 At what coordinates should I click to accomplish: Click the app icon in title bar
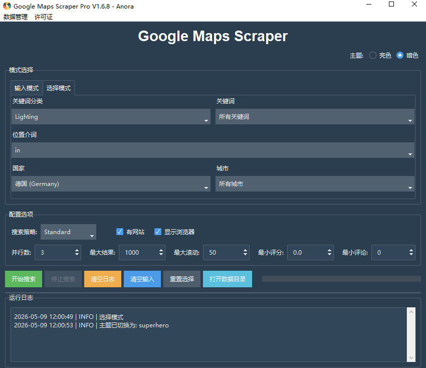[7, 6]
